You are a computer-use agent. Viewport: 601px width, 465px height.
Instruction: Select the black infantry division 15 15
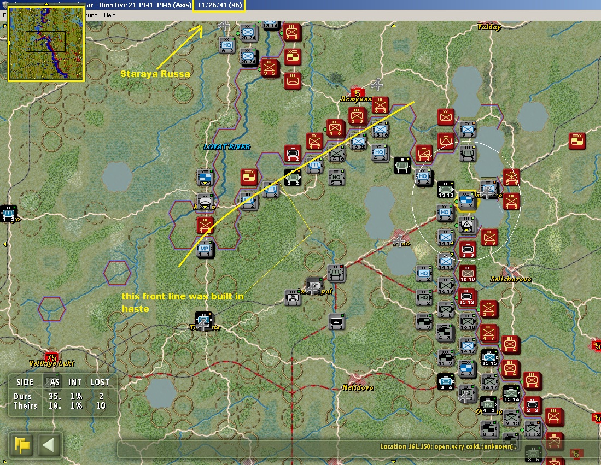point(489,358)
